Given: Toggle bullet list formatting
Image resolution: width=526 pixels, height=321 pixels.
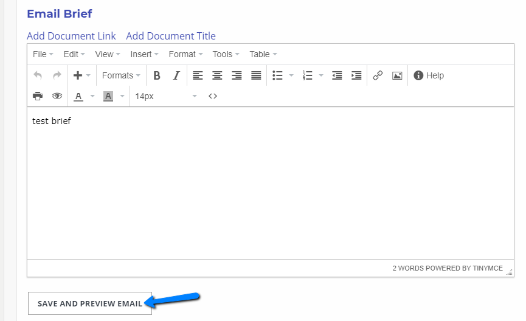Looking at the screenshot, I should [278, 75].
